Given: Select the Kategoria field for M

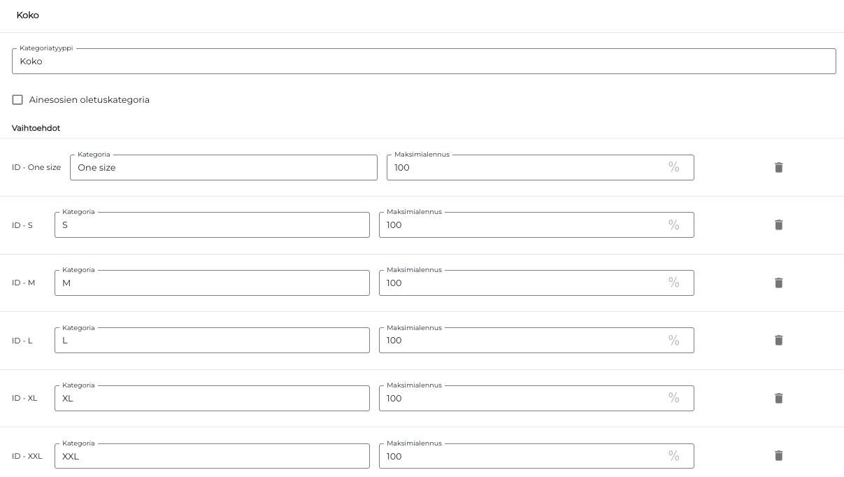Looking at the screenshot, I should 212,283.
